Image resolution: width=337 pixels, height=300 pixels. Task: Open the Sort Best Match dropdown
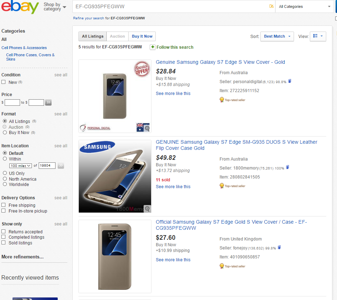[277, 36]
